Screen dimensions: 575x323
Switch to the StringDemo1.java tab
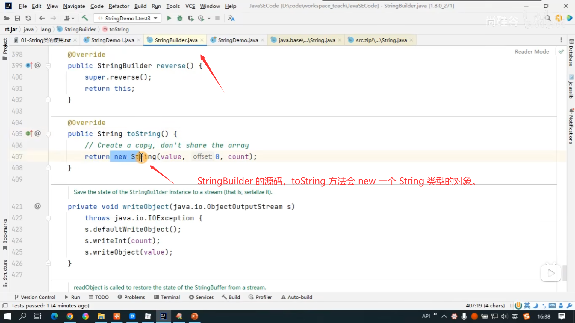point(112,40)
